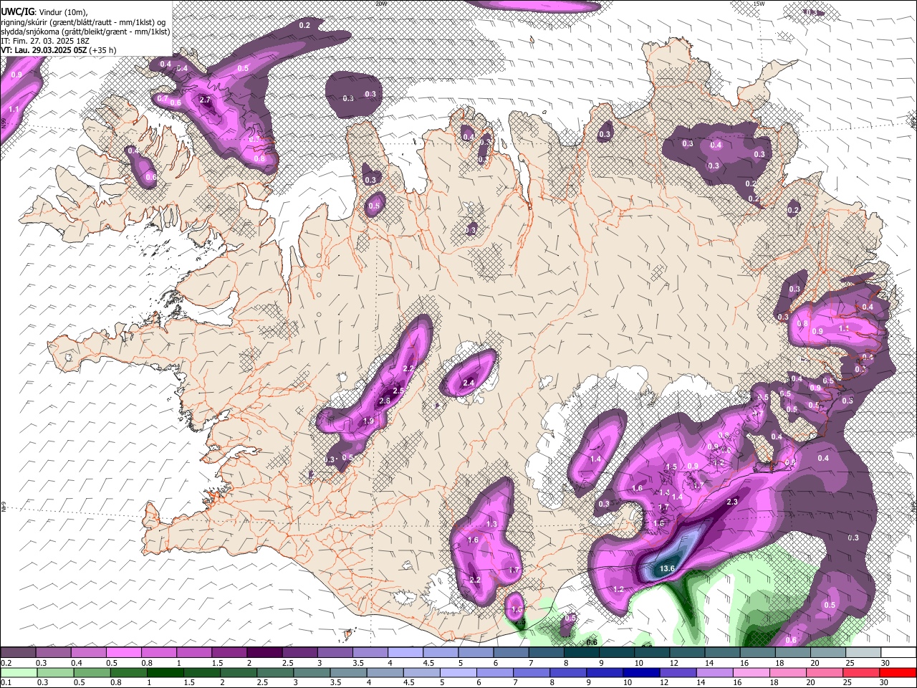
Task: Pick upper legend swatch labeled 0.4
Action: [88, 653]
